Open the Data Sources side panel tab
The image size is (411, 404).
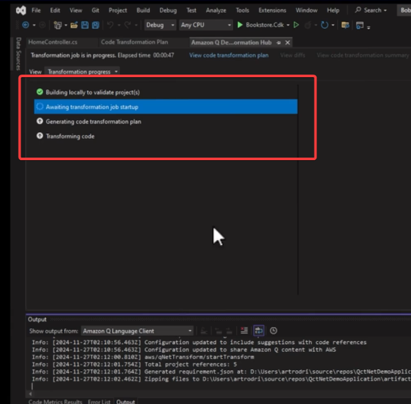point(18,54)
